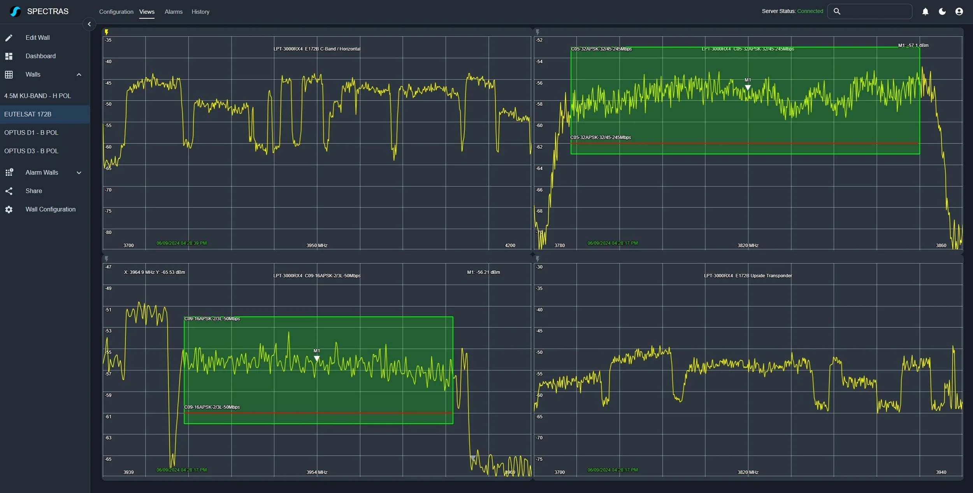Switch to the Alarms tab
973x493 pixels.
point(174,12)
